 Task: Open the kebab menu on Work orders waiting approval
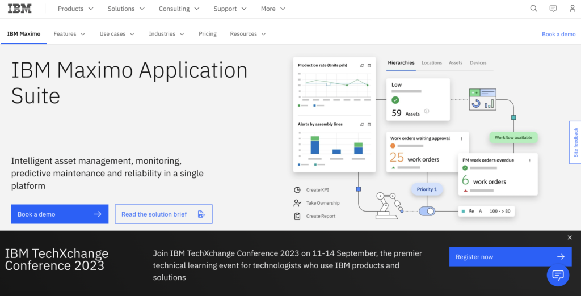[461, 138]
